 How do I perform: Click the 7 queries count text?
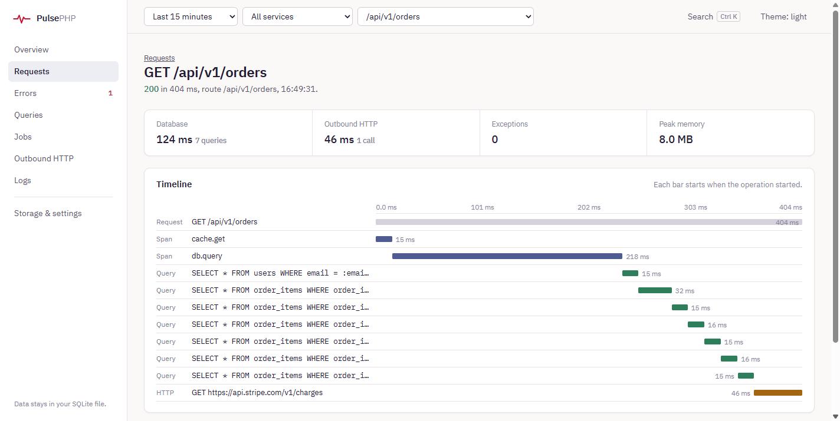click(211, 141)
